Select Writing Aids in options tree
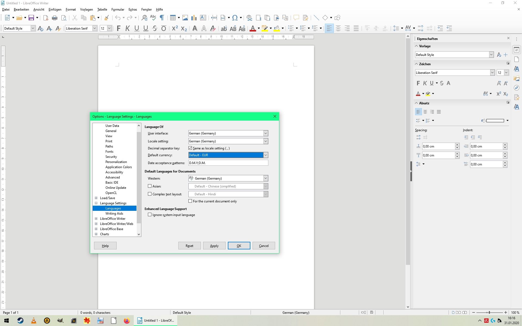 point(114,214)
